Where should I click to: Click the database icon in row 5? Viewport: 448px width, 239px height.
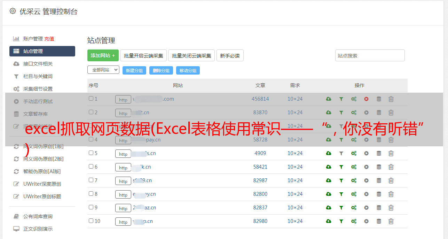pyautogui.click(x=379, y=153)
